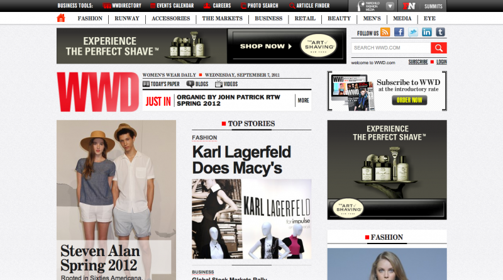Open the blonde model photo under Fashion
Screen dimensions: 503x280
[387, 264]
